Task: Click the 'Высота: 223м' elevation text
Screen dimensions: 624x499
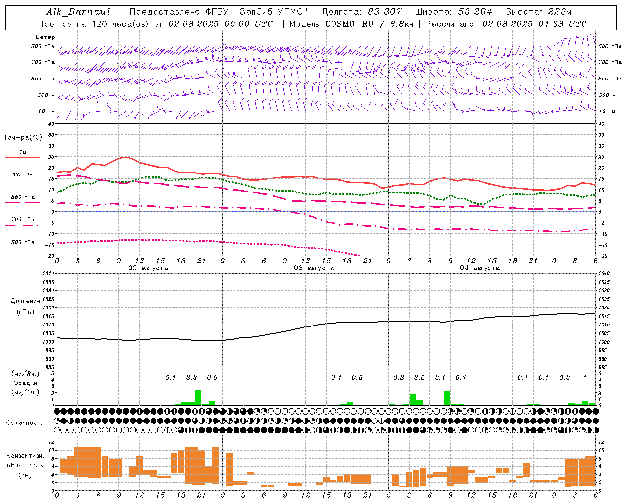Action: [x=539, y=12]
